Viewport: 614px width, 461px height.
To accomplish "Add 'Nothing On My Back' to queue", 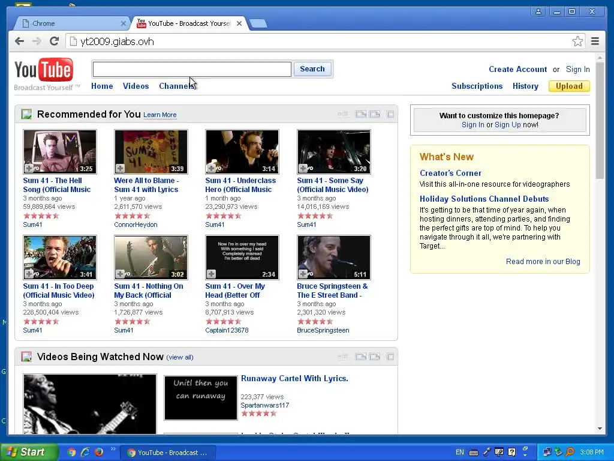I will pyautogui.click(x=120, y=274).
